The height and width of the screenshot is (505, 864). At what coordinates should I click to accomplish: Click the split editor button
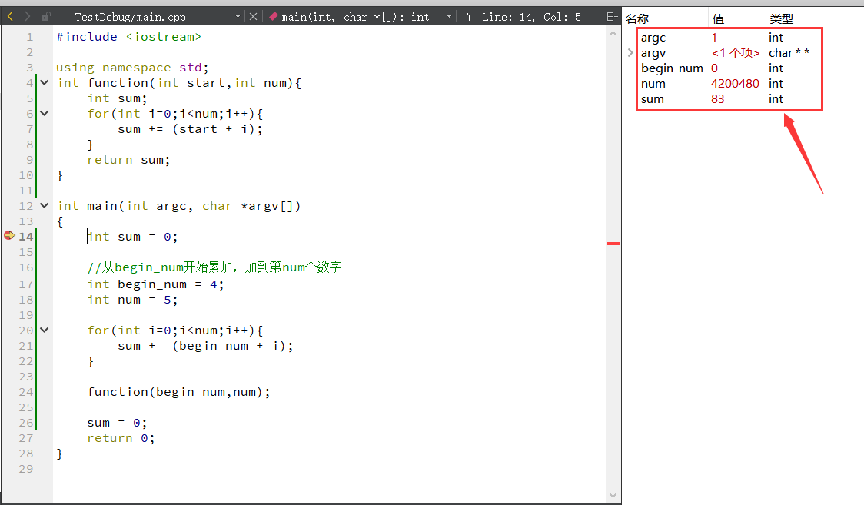click(612, 16)
